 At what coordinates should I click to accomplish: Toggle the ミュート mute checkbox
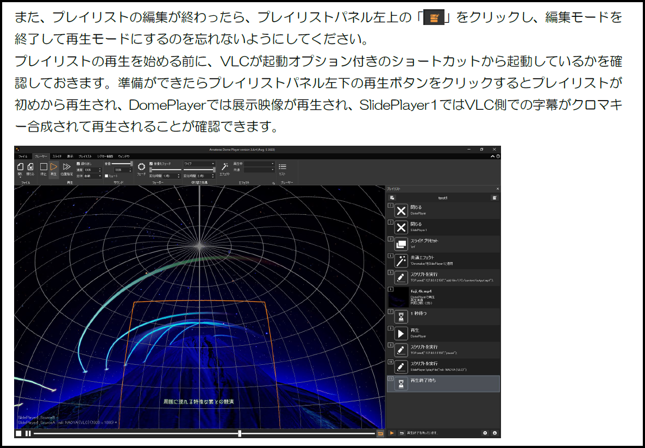tap(107, 176)
